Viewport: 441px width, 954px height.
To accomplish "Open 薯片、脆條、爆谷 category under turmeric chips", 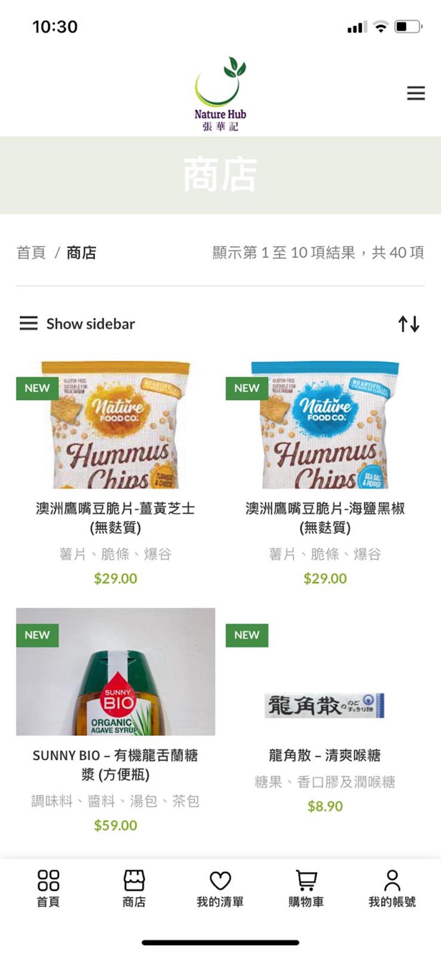I will coord(115,555).
